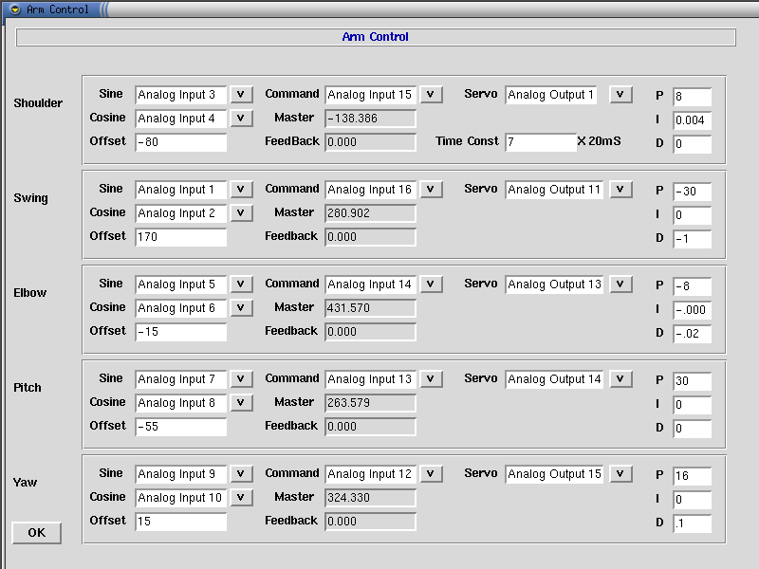Expand the Shoulder Cosine input dropdown
Viewport: 759px width, 569px height.
241,118
